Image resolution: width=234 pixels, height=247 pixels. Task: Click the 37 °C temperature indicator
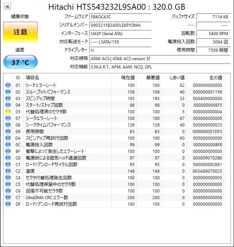[20, 62]
